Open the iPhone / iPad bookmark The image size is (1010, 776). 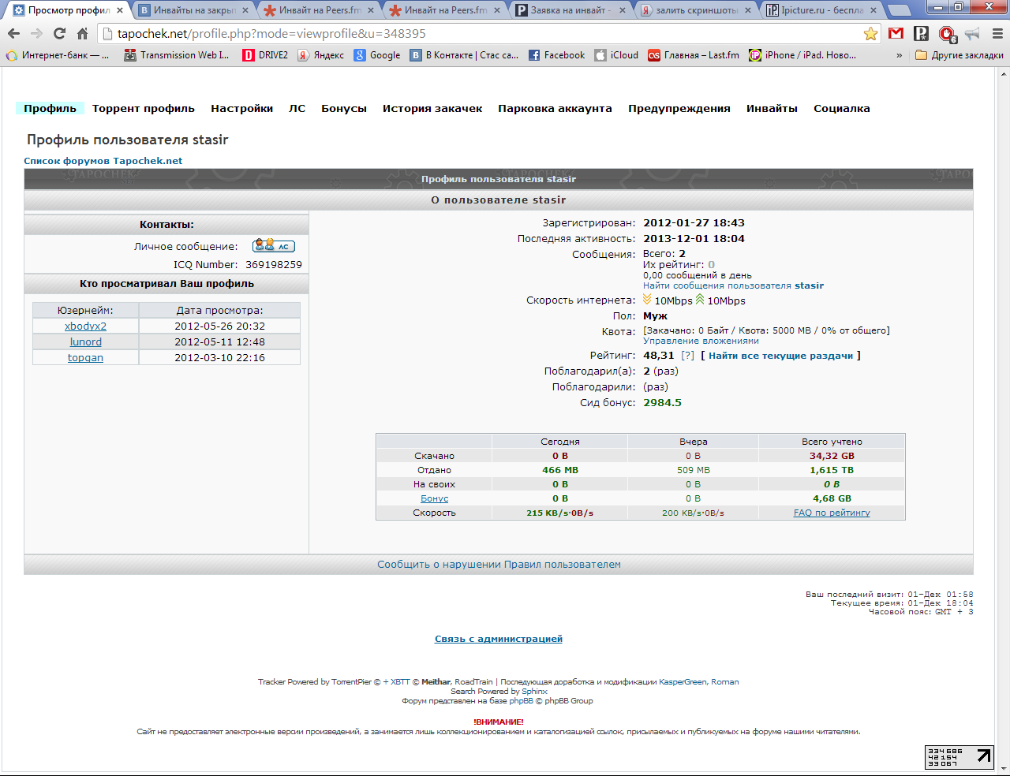[x=802, y=55]
